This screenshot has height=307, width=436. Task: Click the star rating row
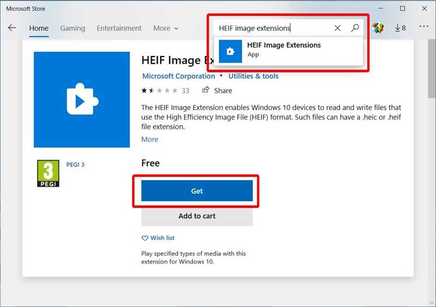click(159, 90)
